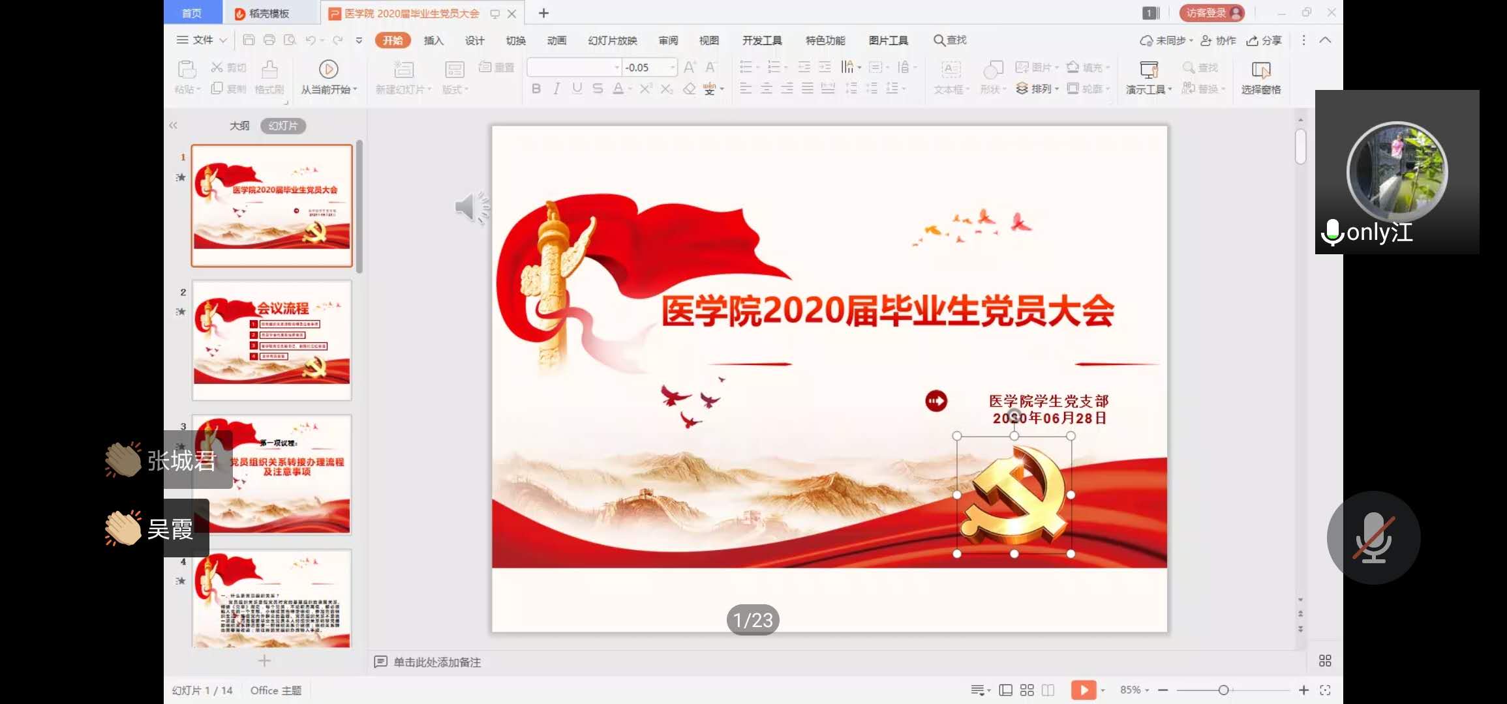Open the 图片工具 (Picture Tools) tab

pos(888,40)
